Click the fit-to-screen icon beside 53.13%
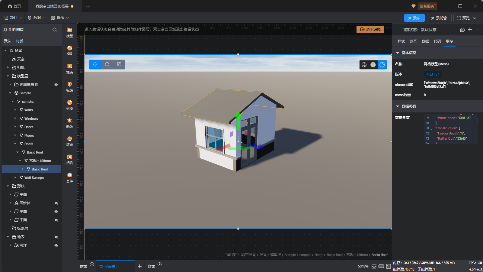483x272 pixels. pos(374,266)
